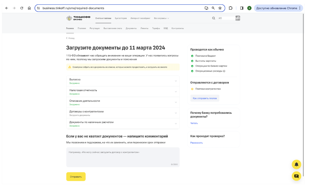Go back using the browser back arrow
The image size is (313, 190).
pyautogui.click(x=7, y=8)
